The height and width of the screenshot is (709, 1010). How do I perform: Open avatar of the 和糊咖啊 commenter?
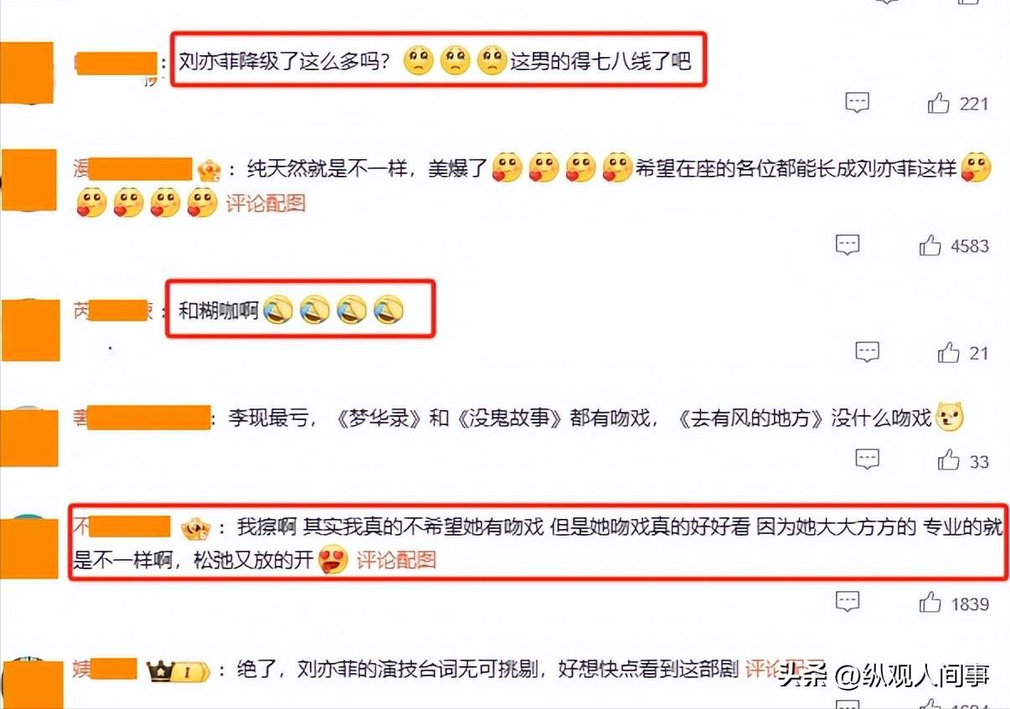click(x=30, y=330)
